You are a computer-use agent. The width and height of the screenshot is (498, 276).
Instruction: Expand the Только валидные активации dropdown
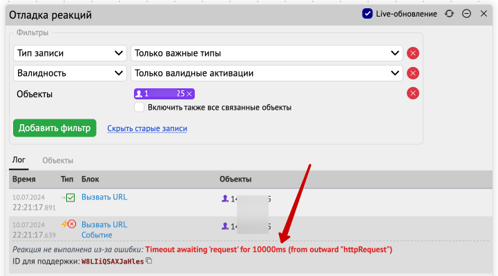[267, 73]
